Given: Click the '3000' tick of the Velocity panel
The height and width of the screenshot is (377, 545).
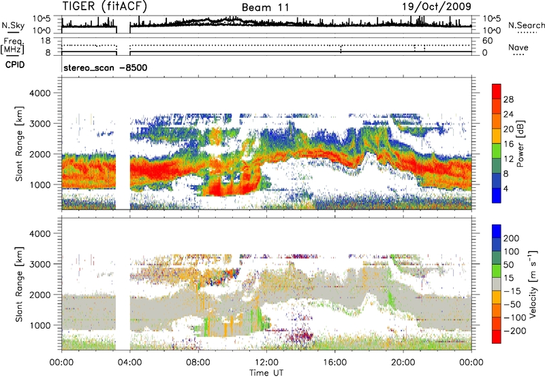Looking at the screenshot, I should (40, 264).
